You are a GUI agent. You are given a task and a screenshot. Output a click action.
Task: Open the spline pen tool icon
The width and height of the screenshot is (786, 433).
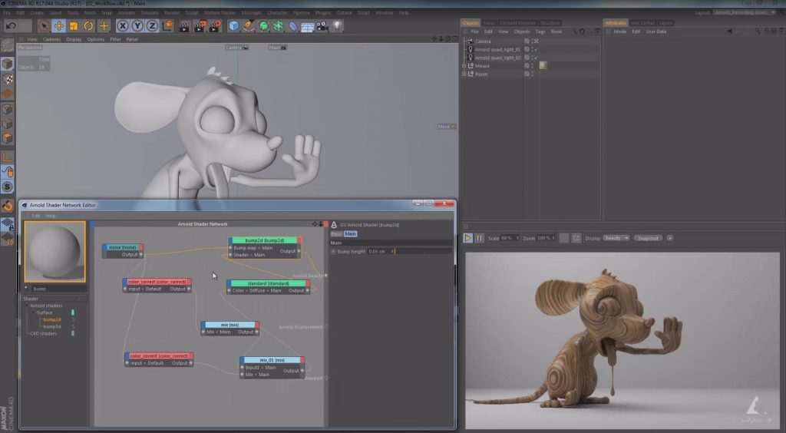point(249,25)
